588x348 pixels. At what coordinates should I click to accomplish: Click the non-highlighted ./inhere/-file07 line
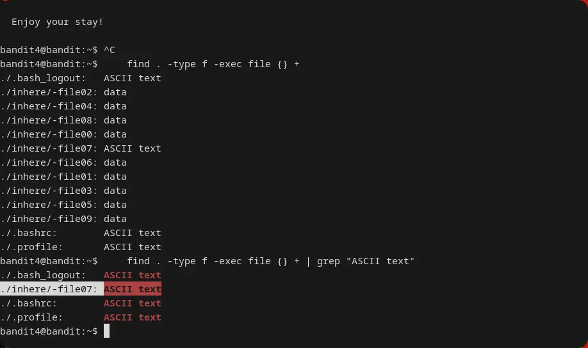click(80, 148)
